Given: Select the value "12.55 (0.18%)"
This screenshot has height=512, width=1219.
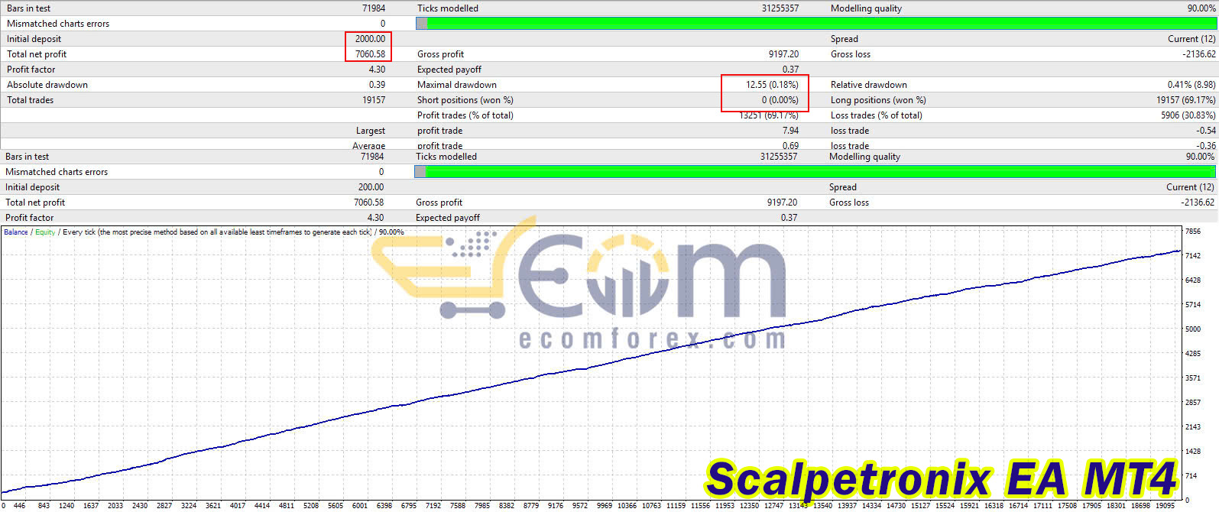Looking at the screenshot, I should (772, 85).
